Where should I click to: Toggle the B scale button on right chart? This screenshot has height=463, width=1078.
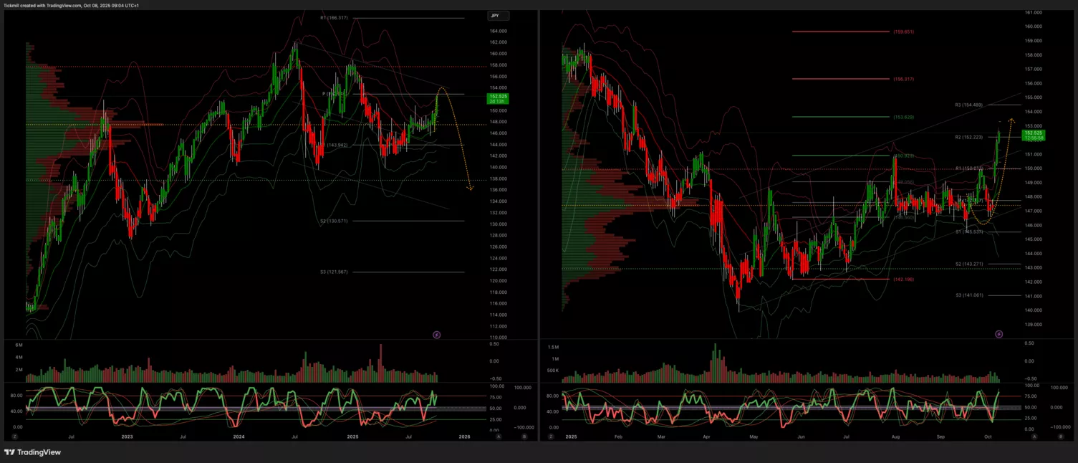[x=1062, y=436]
